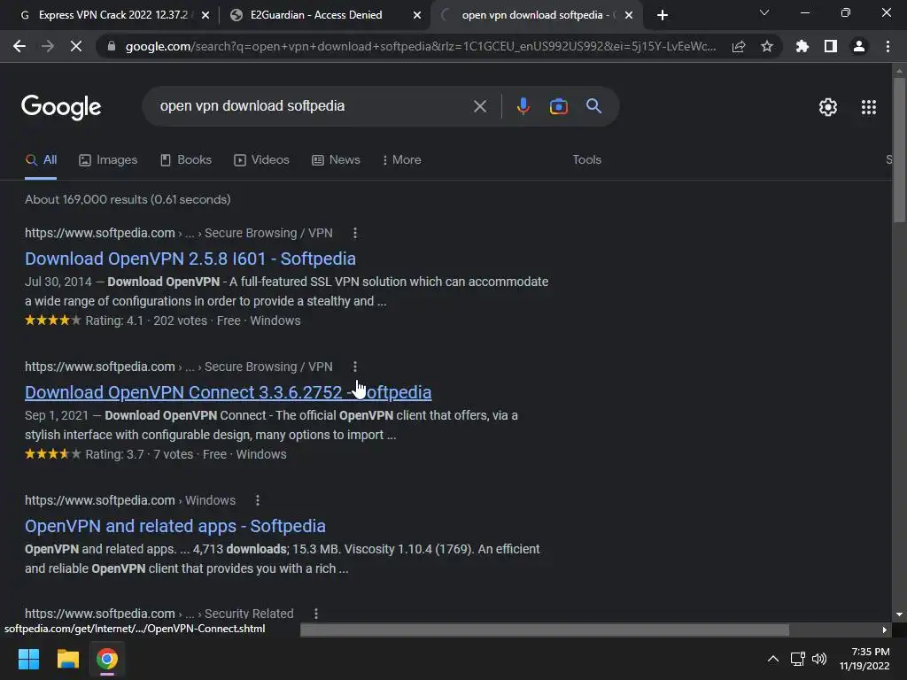The width and height of the screenshot is (907, 680).
Task: Click the address bar URL
Action: pos(421,46)
